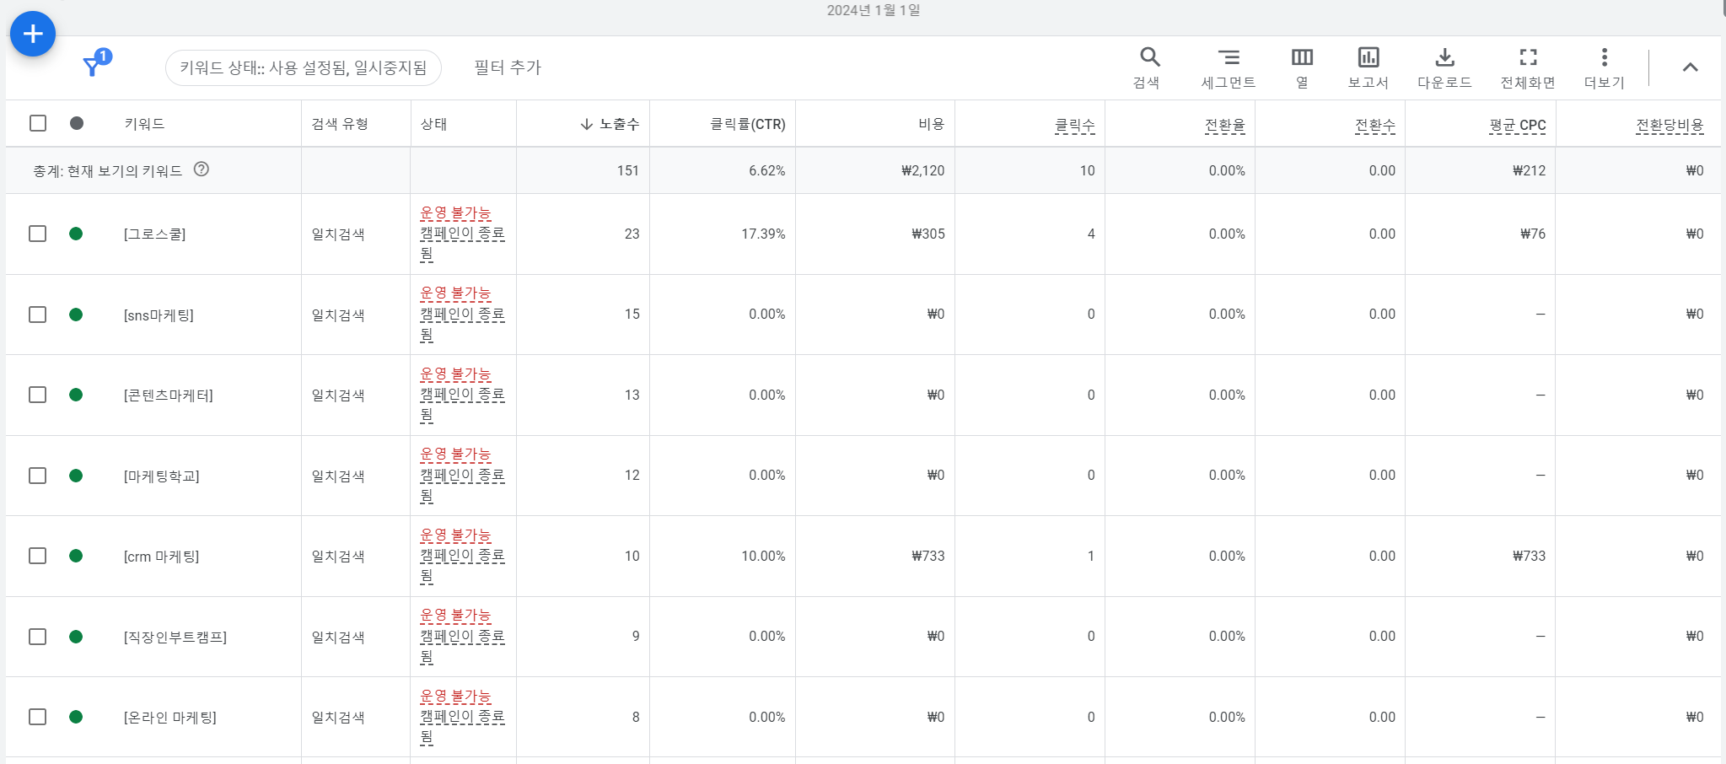Click 운영 불가능 status in [sns마케팅] row
This screenshot has height=764, width=1726.
pos(456,293)
